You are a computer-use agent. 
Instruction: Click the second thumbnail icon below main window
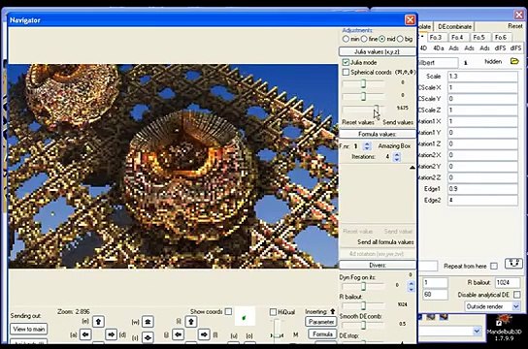tap(444, 317)
